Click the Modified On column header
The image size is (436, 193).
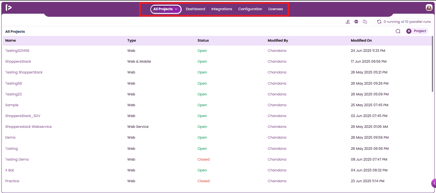pyautogui.click(x=361, y=40)
